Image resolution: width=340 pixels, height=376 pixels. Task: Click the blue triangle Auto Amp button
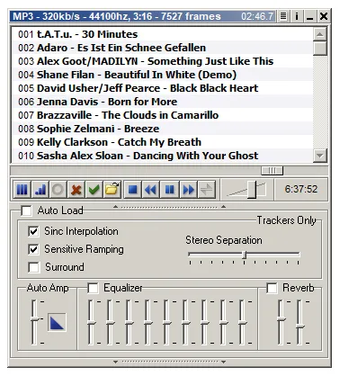point(57,322)
